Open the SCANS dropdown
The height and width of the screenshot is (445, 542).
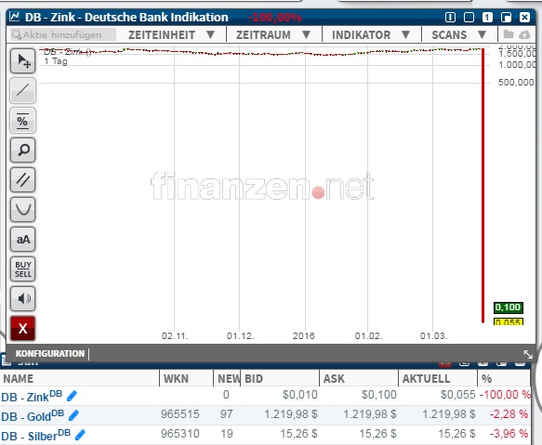click(459, 35)
